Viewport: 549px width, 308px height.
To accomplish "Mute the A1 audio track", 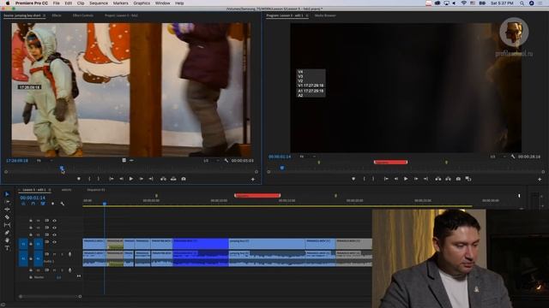I will (55, 254).
